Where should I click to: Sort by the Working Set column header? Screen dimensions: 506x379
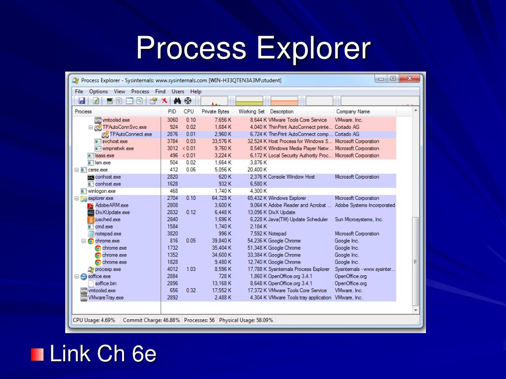point(250,112)
